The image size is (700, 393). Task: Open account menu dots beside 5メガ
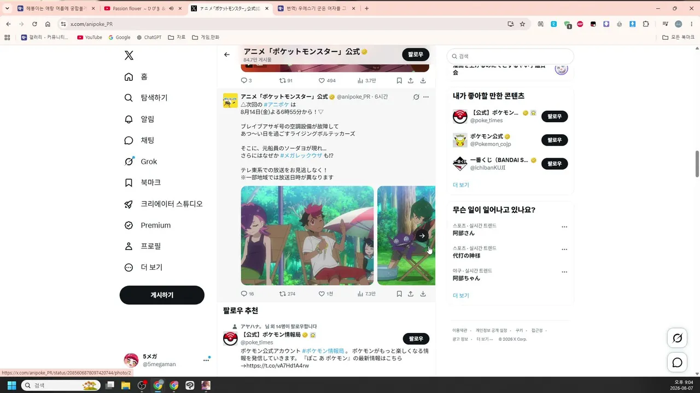tap(206, 360)
